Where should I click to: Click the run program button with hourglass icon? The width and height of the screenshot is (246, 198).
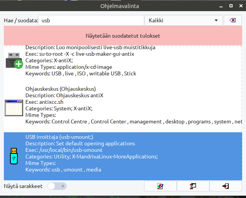(193, 186)
